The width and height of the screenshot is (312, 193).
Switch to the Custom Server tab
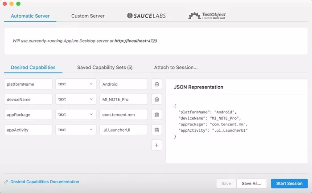click(88, 16)
